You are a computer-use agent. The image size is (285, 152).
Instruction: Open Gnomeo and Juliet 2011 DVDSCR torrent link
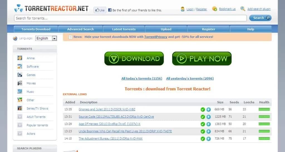[107, 110]
